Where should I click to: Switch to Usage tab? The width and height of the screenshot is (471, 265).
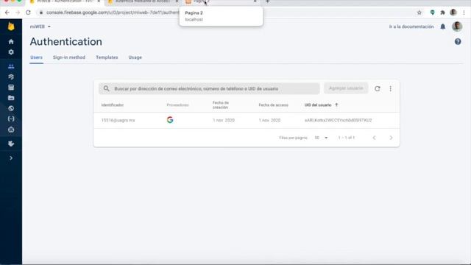[x=135, y=57]
